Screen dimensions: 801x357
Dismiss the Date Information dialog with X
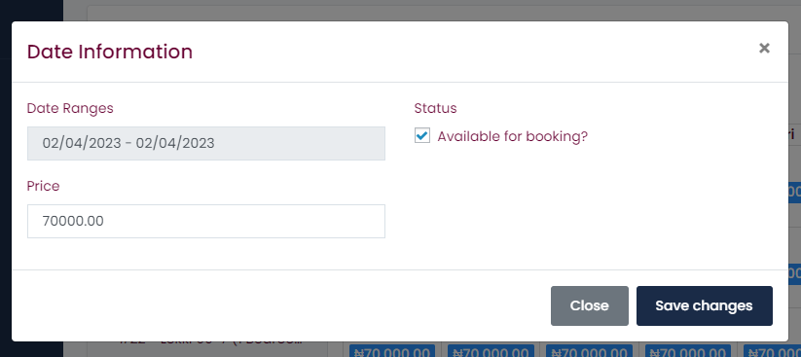(x=764, y=48)
